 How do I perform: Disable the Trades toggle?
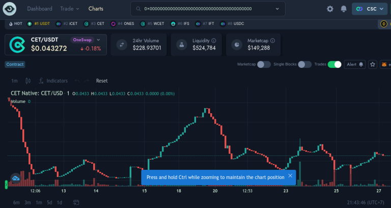click(x=334, y=65)
